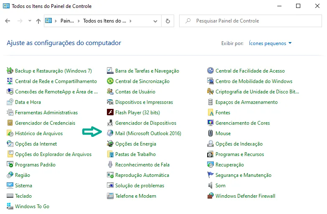Open Solução de problemas link
This screenshot has height=214, width=327.
[140, 186]
